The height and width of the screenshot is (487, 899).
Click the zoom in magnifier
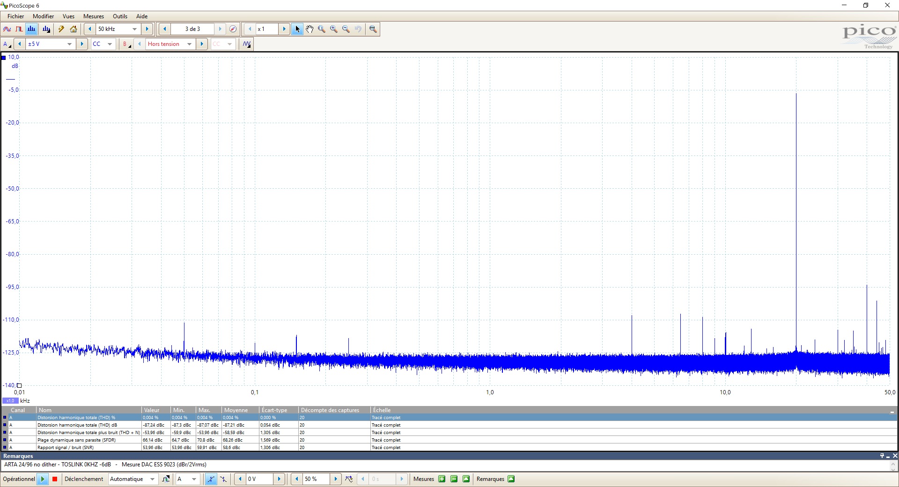tap(334, 29)
